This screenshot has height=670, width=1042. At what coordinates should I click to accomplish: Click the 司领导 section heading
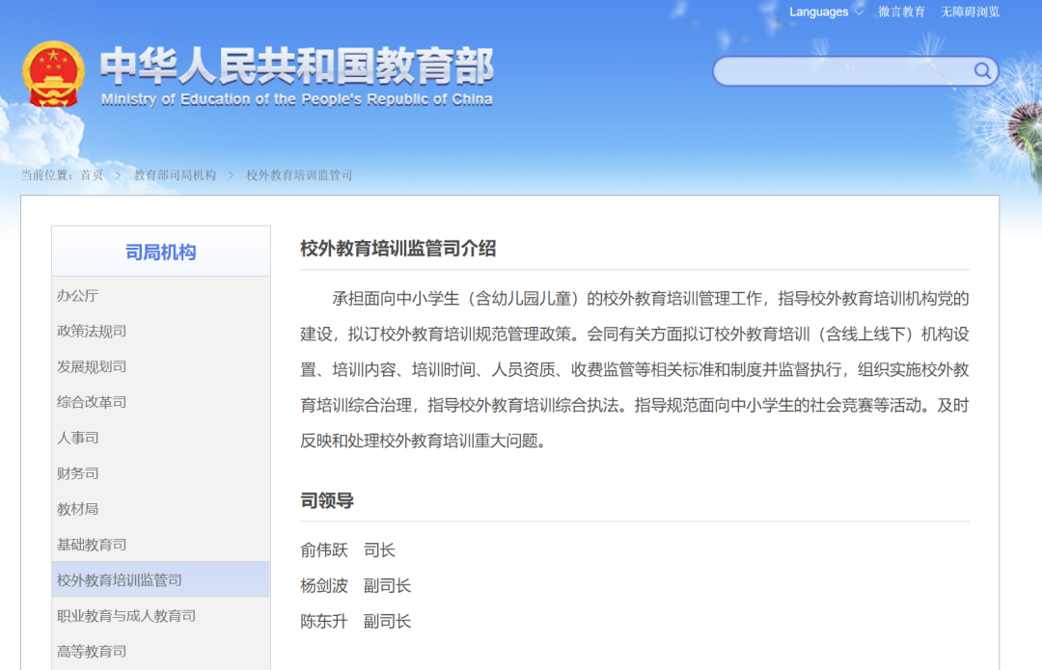[x=327, y=500]
